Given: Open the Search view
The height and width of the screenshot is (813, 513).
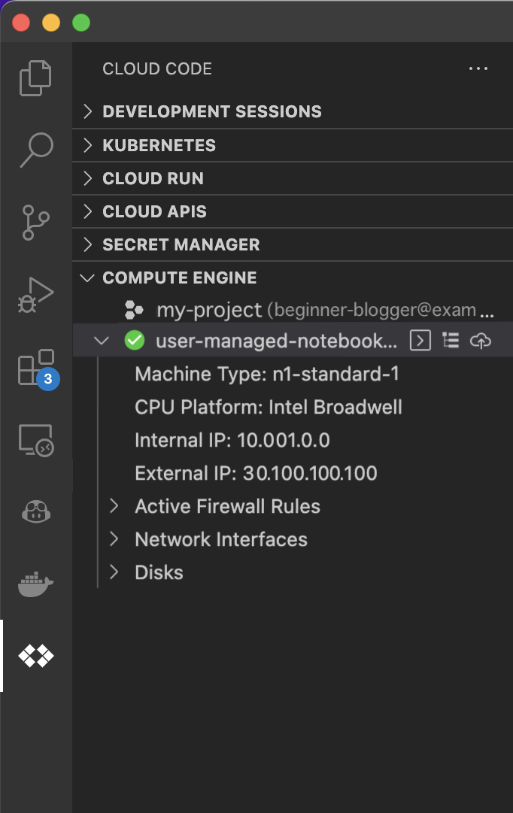Looking at the screenshot, I should (36, 150).
